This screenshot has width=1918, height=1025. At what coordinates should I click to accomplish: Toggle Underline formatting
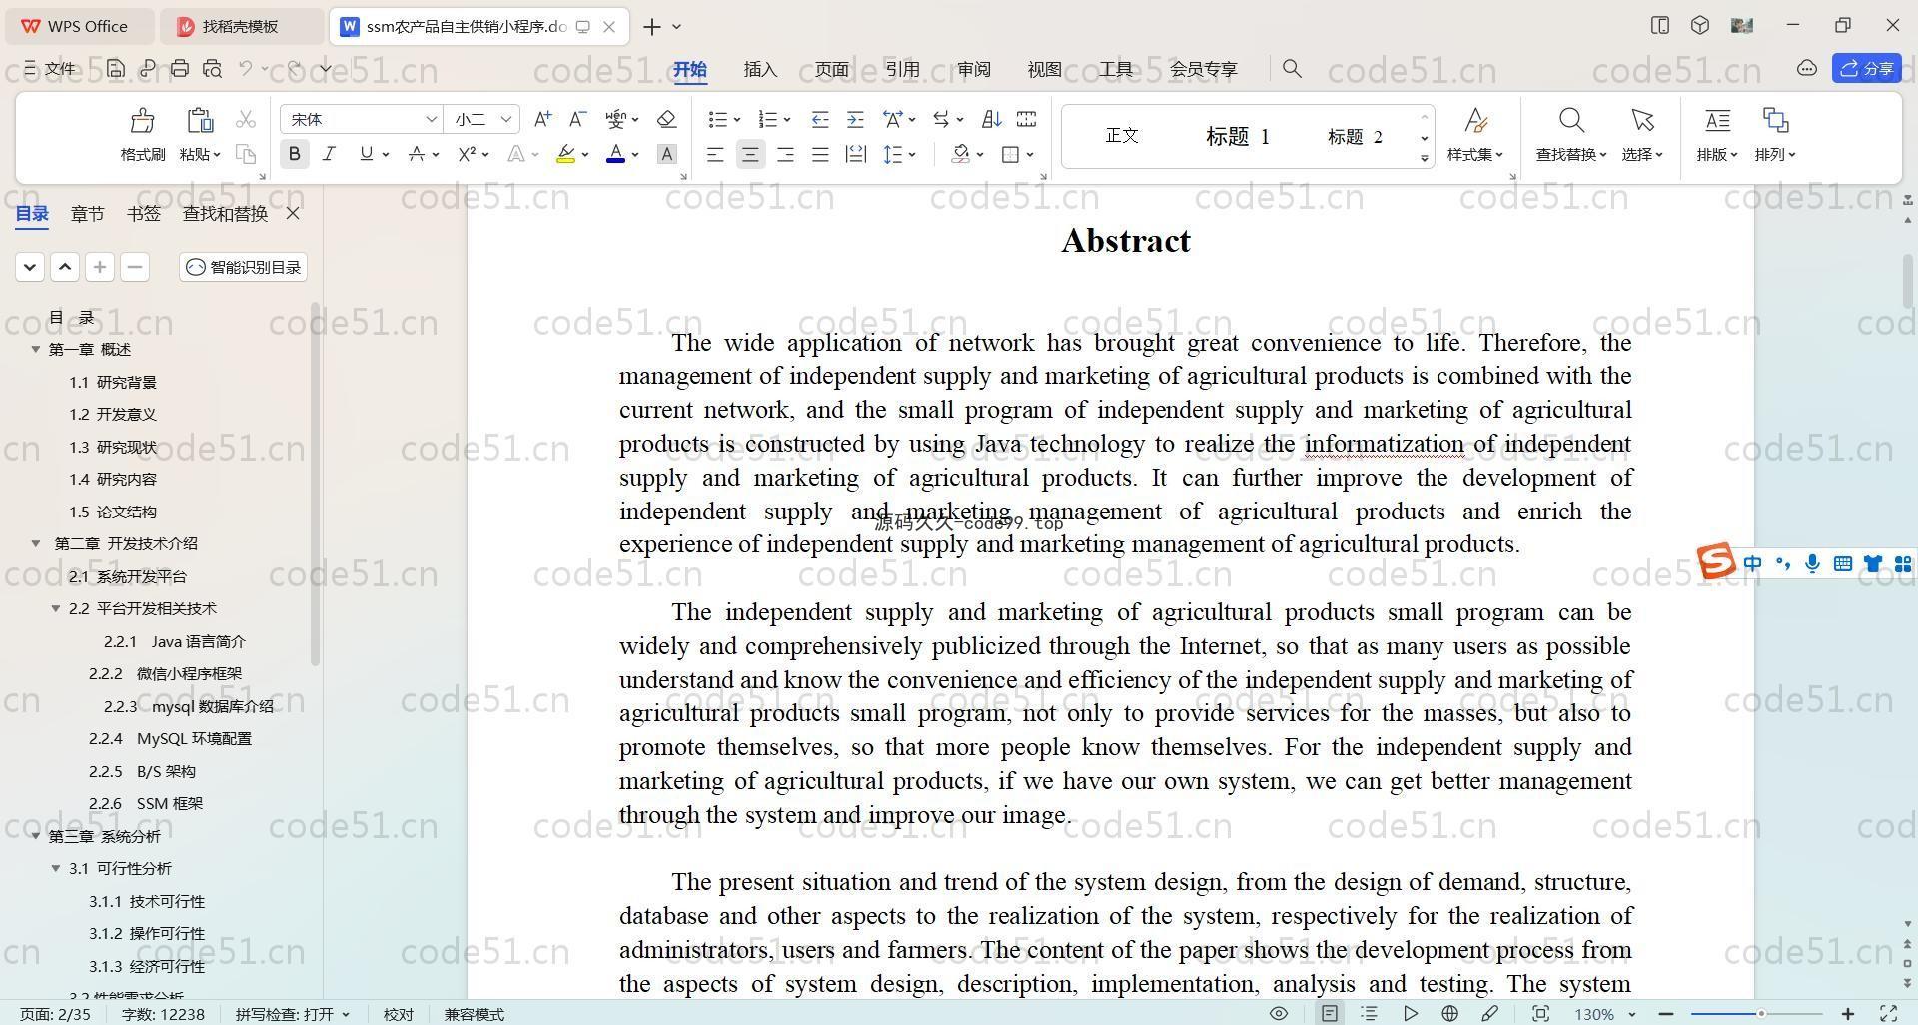point(366,154)
